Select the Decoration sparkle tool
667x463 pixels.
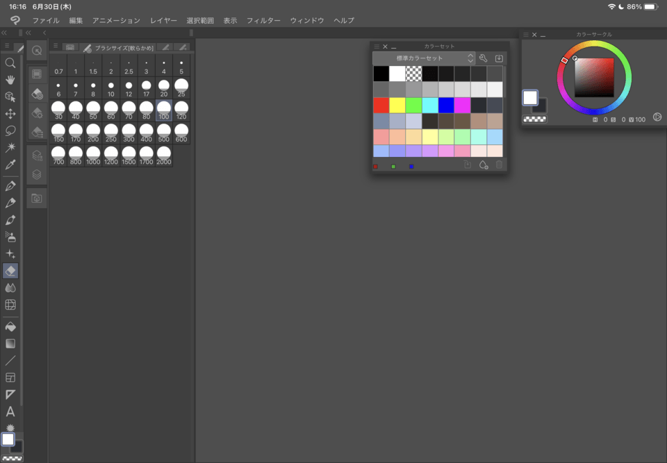[10, 254]
